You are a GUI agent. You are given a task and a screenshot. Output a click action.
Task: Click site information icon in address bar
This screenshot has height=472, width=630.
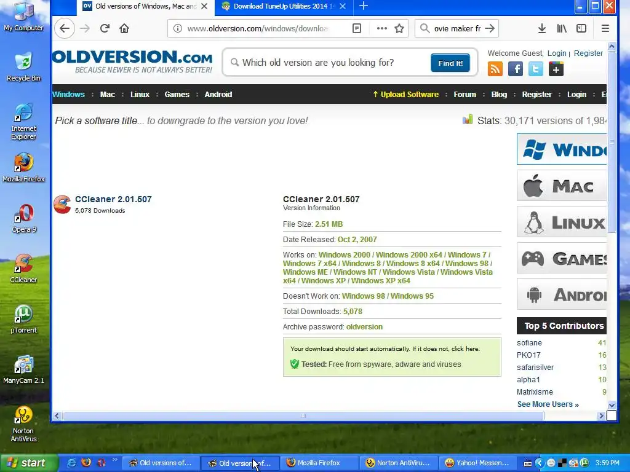point(178,28)
